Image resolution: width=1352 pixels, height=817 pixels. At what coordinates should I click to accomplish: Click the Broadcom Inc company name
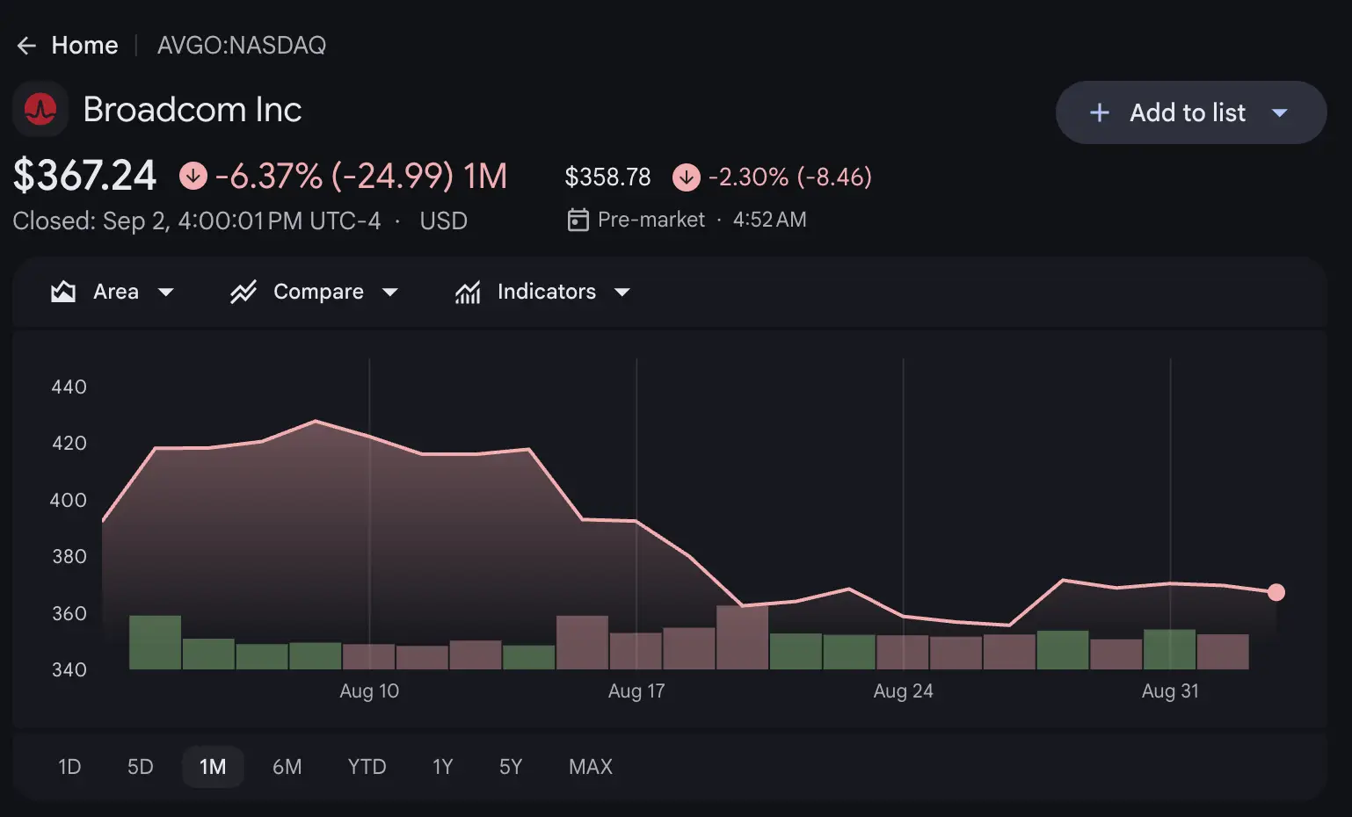click(193, 110)
